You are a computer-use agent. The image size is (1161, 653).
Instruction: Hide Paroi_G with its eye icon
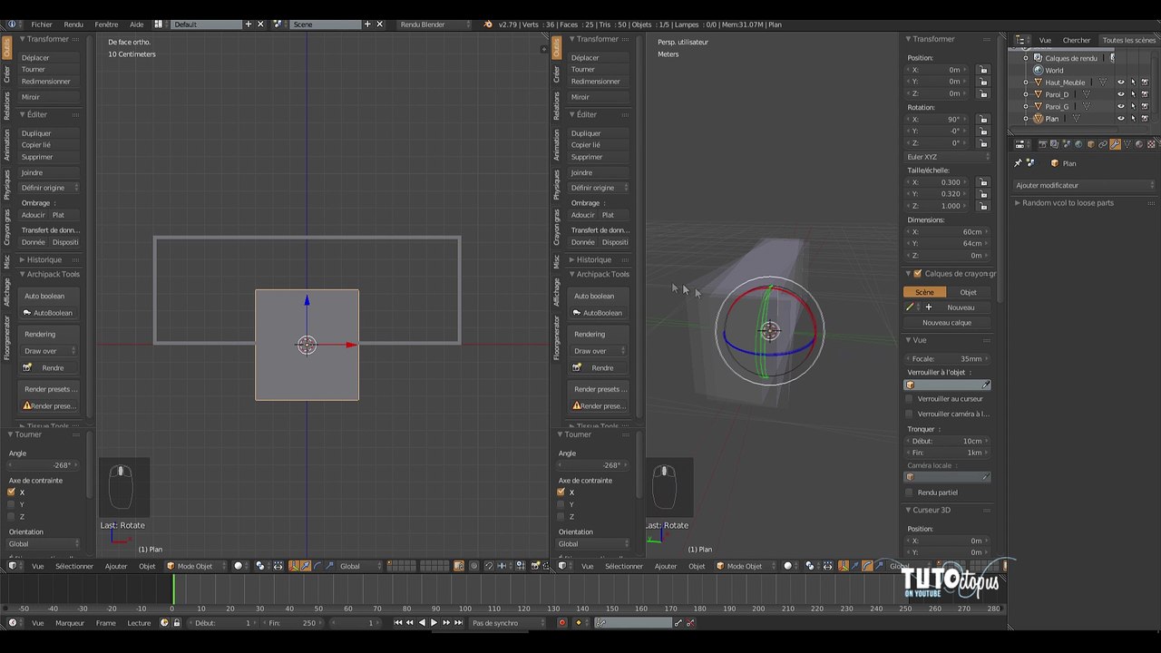[1120, 106]
